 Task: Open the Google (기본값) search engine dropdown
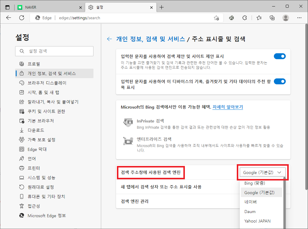click(x=262, y=172)
